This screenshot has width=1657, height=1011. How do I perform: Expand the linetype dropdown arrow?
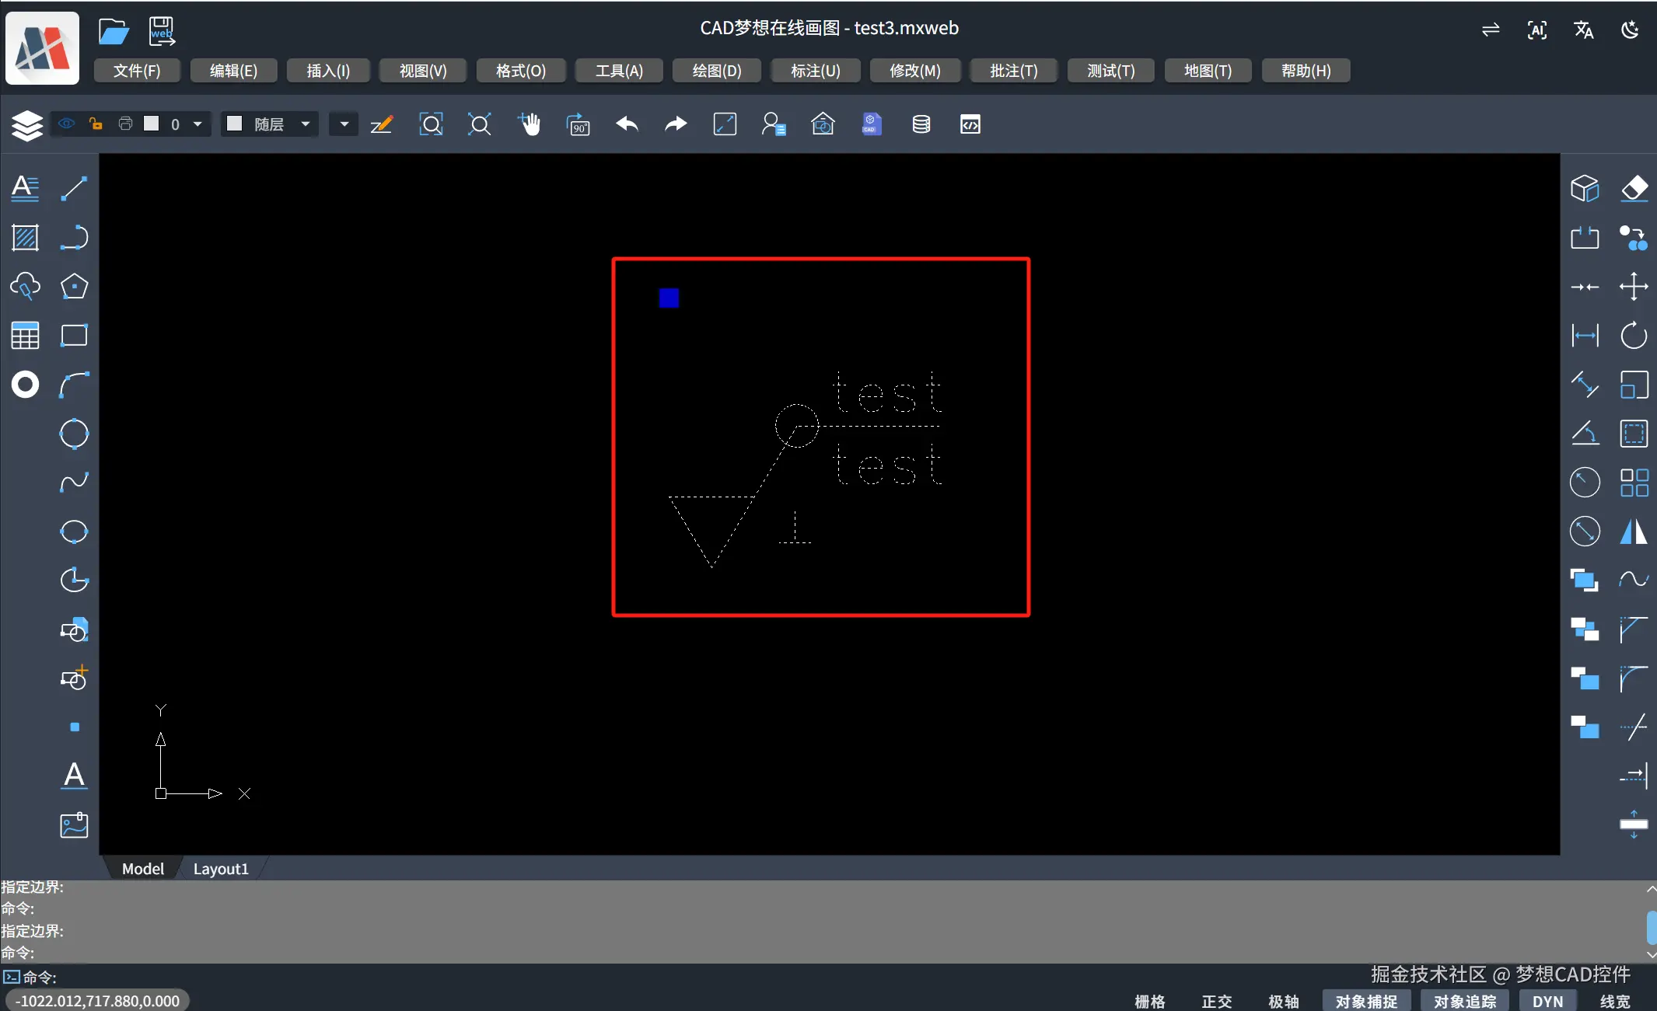tap(342, 124)
